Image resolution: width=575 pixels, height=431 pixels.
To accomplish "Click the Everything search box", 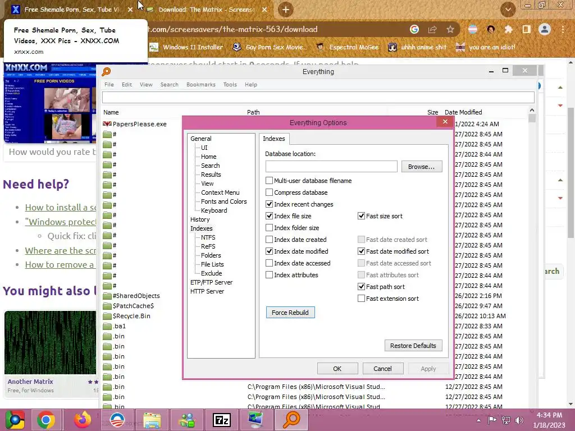I will pos(318,98).
